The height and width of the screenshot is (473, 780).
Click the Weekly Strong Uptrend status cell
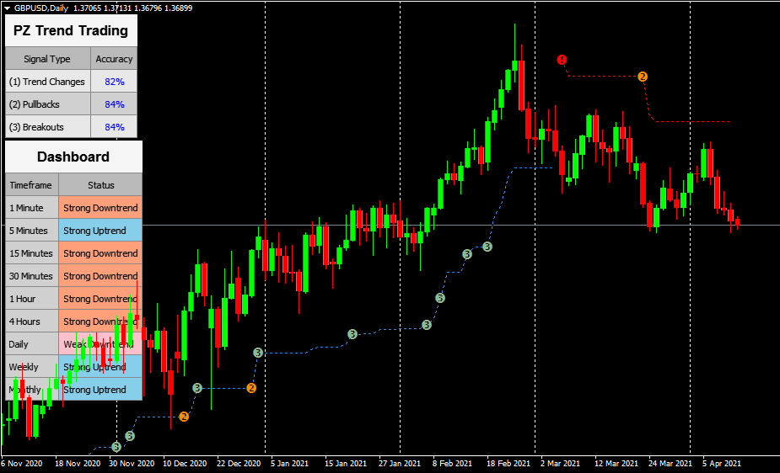tap(100, 367)
